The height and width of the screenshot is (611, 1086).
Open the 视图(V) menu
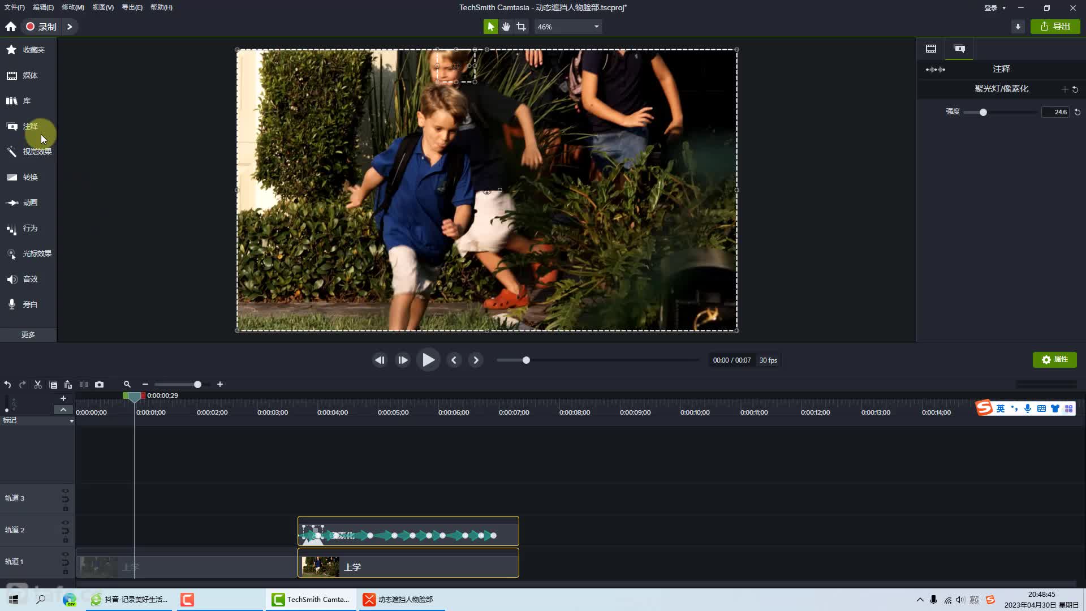coord(103,7)
